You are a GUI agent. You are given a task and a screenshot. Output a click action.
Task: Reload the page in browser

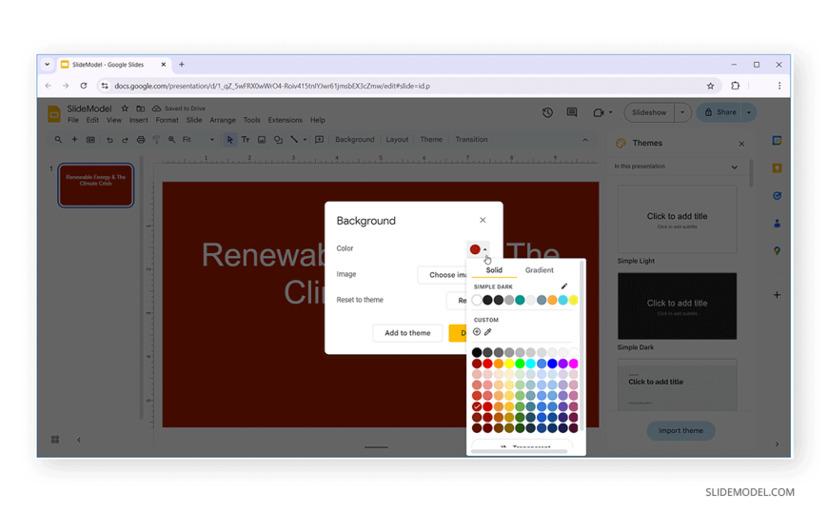(x=84, y=86)
